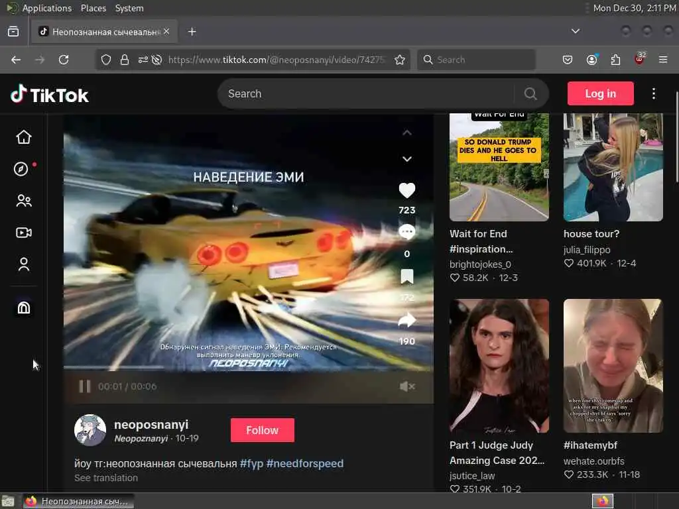Click the clock showing Mon Dec 30
The image size is (679, 509).
(x=635, y=8)
